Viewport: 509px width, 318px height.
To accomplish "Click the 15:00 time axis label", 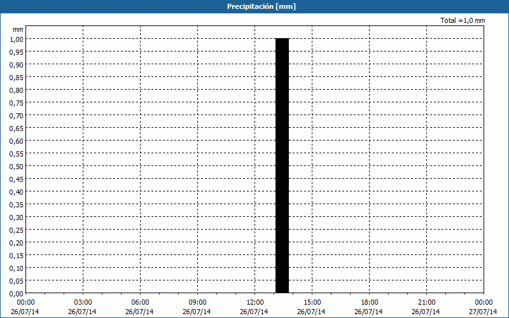I will [312, 303].
